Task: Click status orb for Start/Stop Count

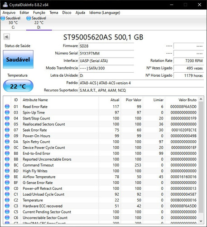Action: coord(7,118)
